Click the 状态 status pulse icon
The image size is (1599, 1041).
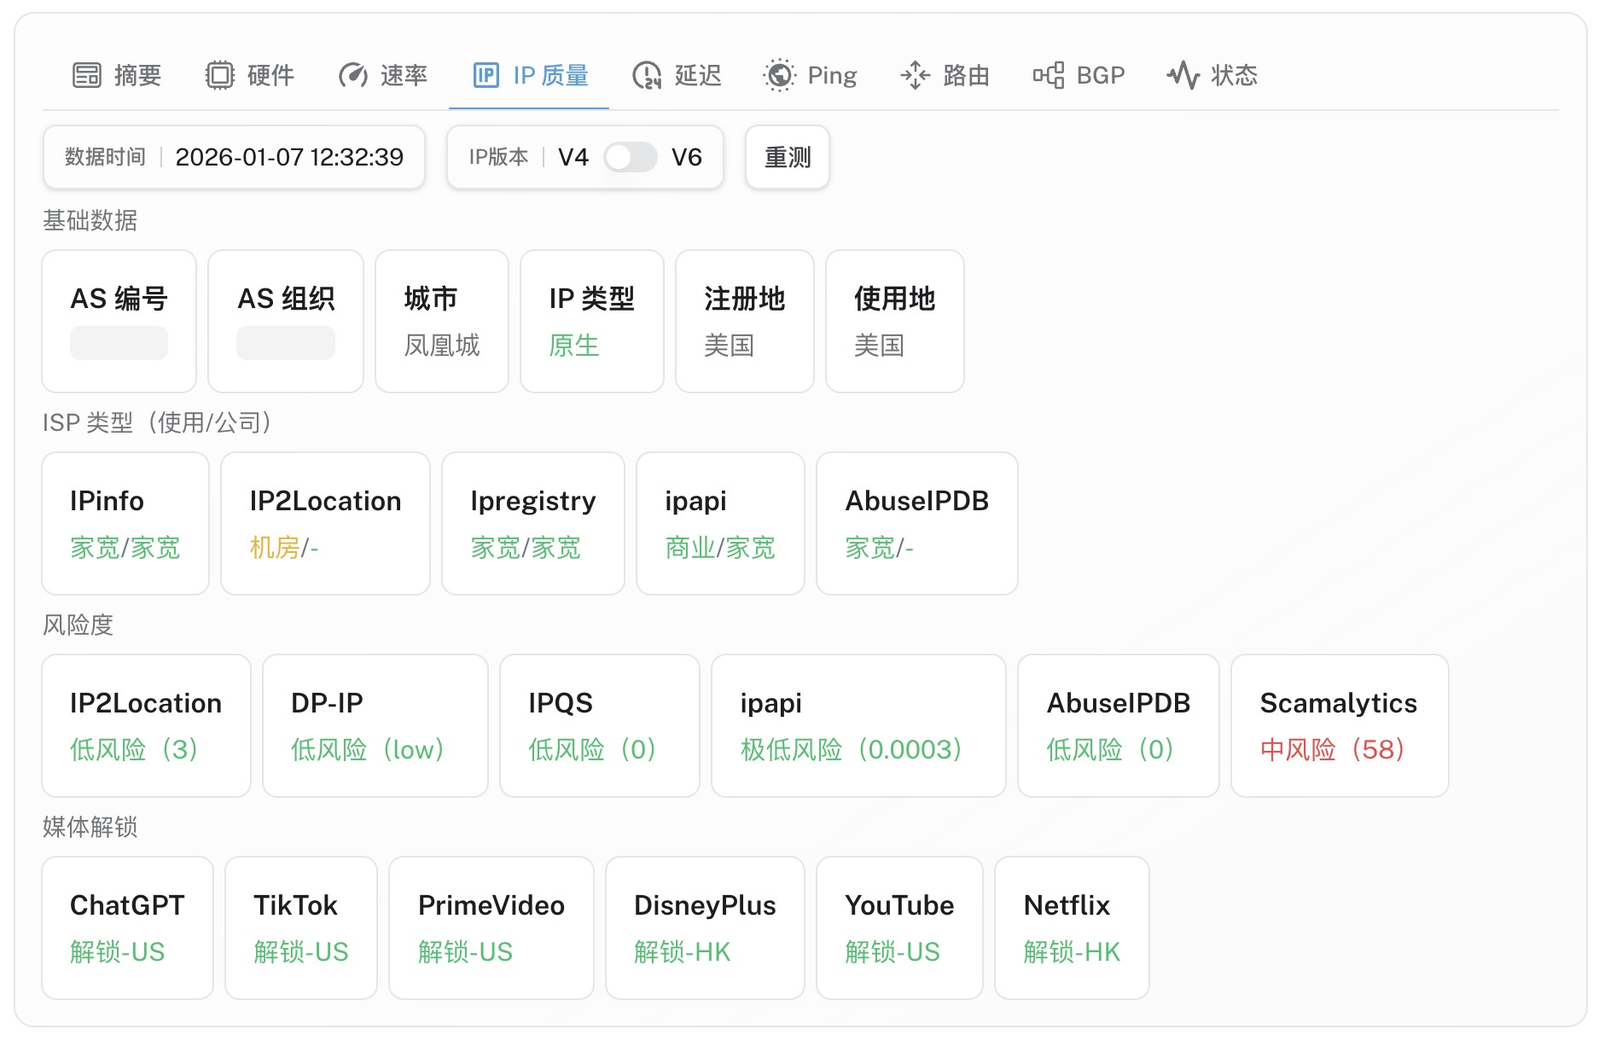point(1183,76)
